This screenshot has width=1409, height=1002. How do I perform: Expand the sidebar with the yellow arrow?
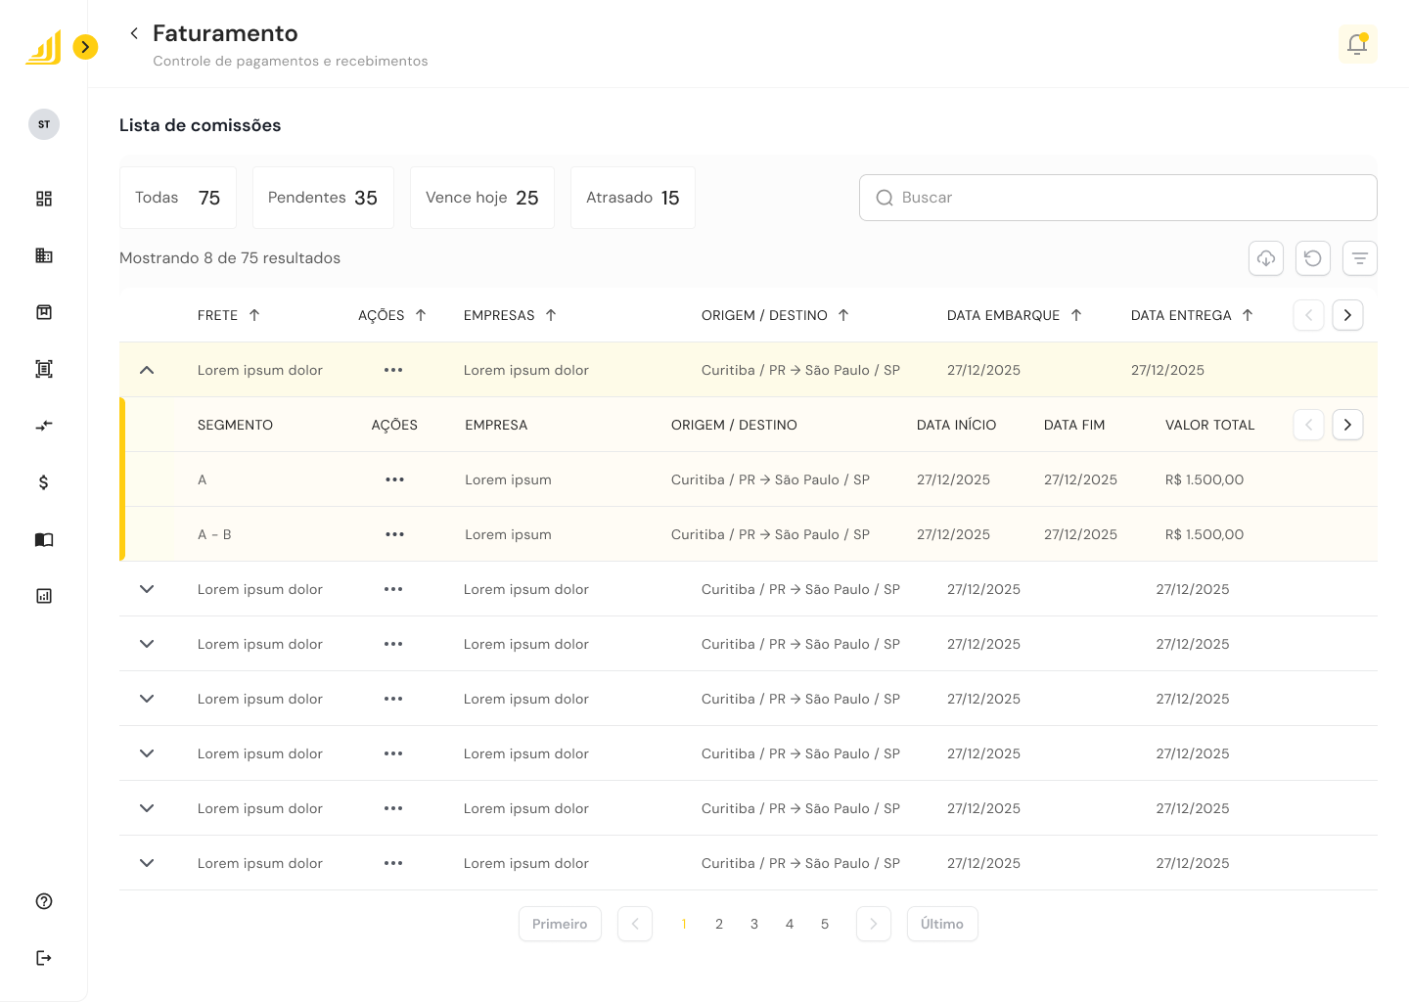[x=86, y=47]
